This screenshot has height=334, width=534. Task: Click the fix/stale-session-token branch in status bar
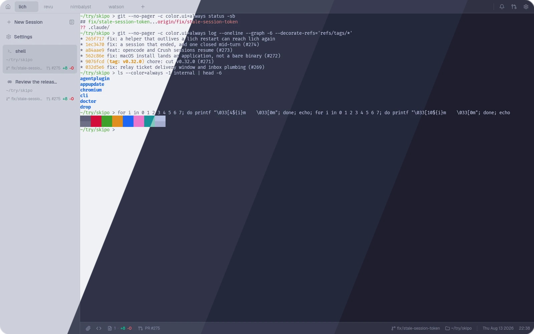[x=416, y=328]
